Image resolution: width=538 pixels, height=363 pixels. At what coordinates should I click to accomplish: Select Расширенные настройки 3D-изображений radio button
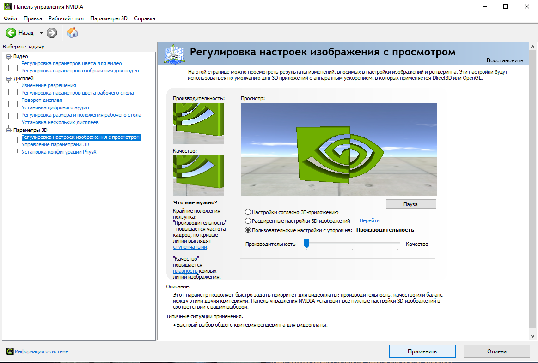coord(248,221)
